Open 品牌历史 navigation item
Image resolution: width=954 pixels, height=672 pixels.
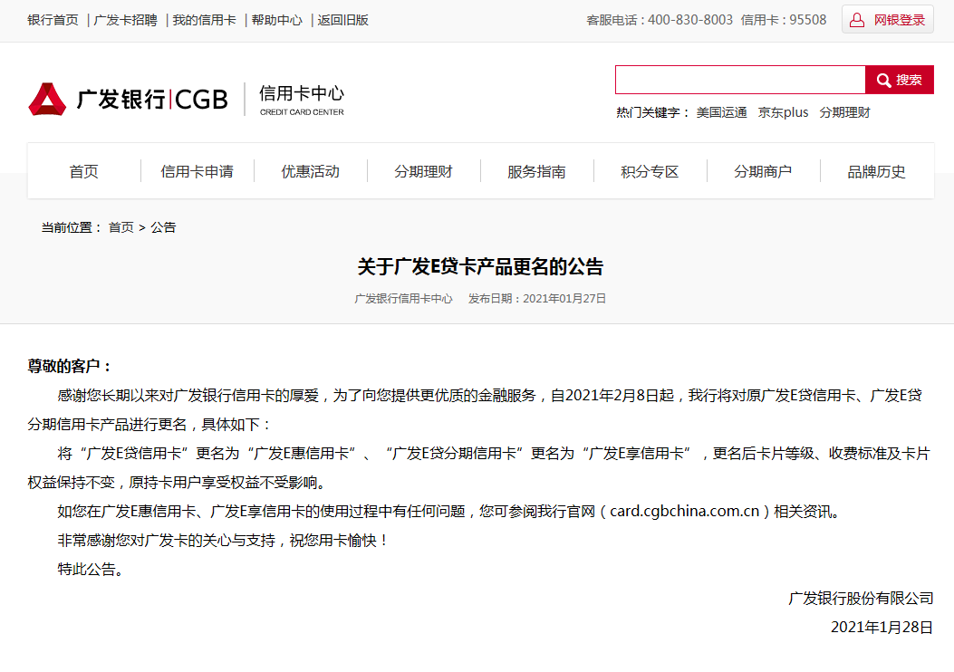pos(877,171)
